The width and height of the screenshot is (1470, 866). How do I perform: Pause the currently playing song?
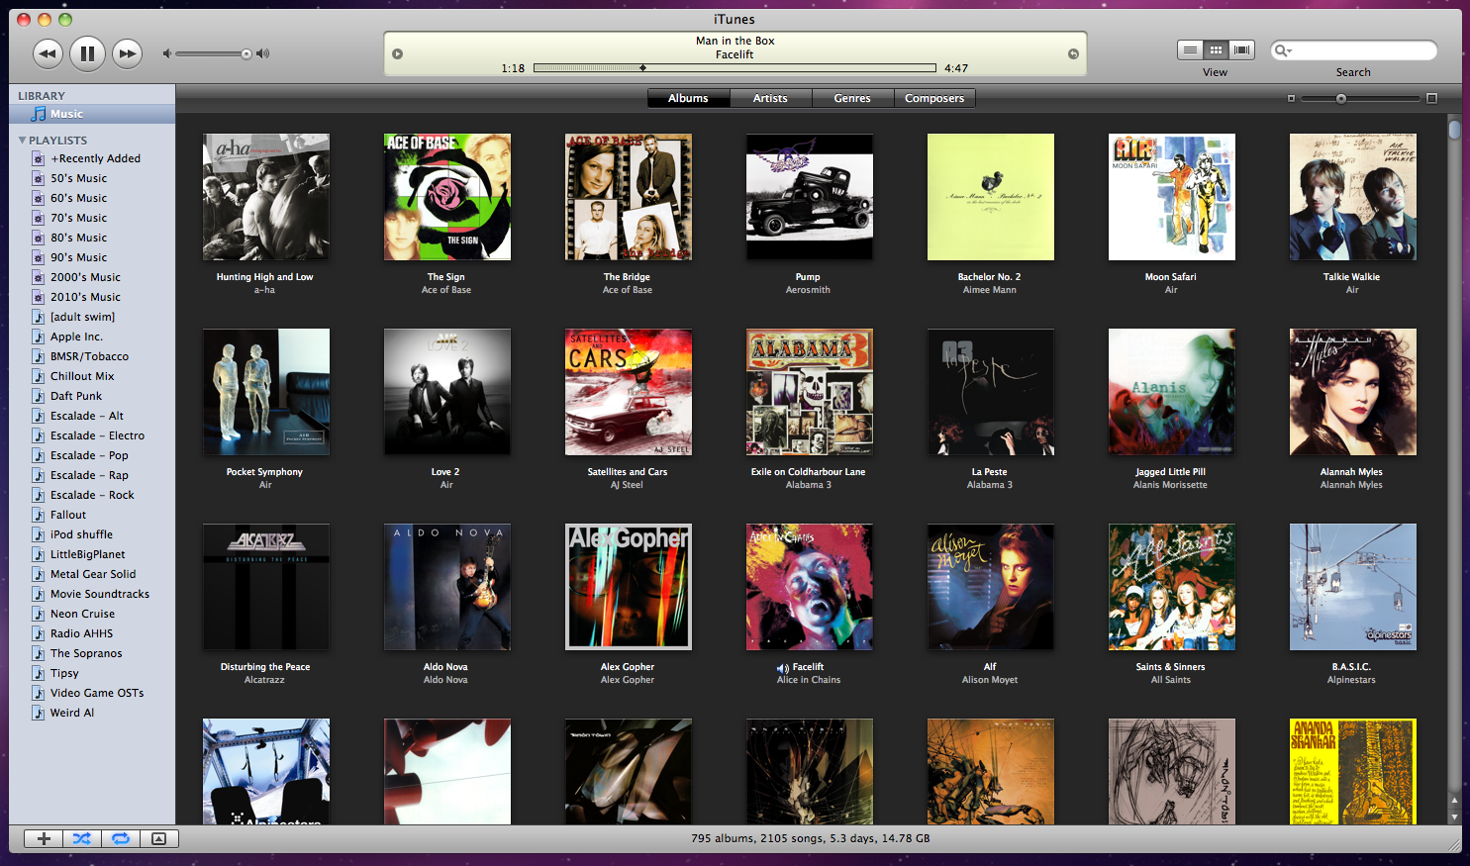click(87, 53)
